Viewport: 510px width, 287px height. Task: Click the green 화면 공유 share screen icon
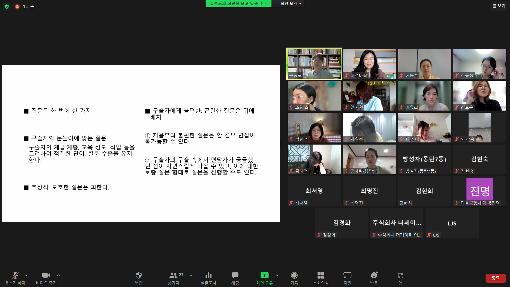(x=264, y=275)
